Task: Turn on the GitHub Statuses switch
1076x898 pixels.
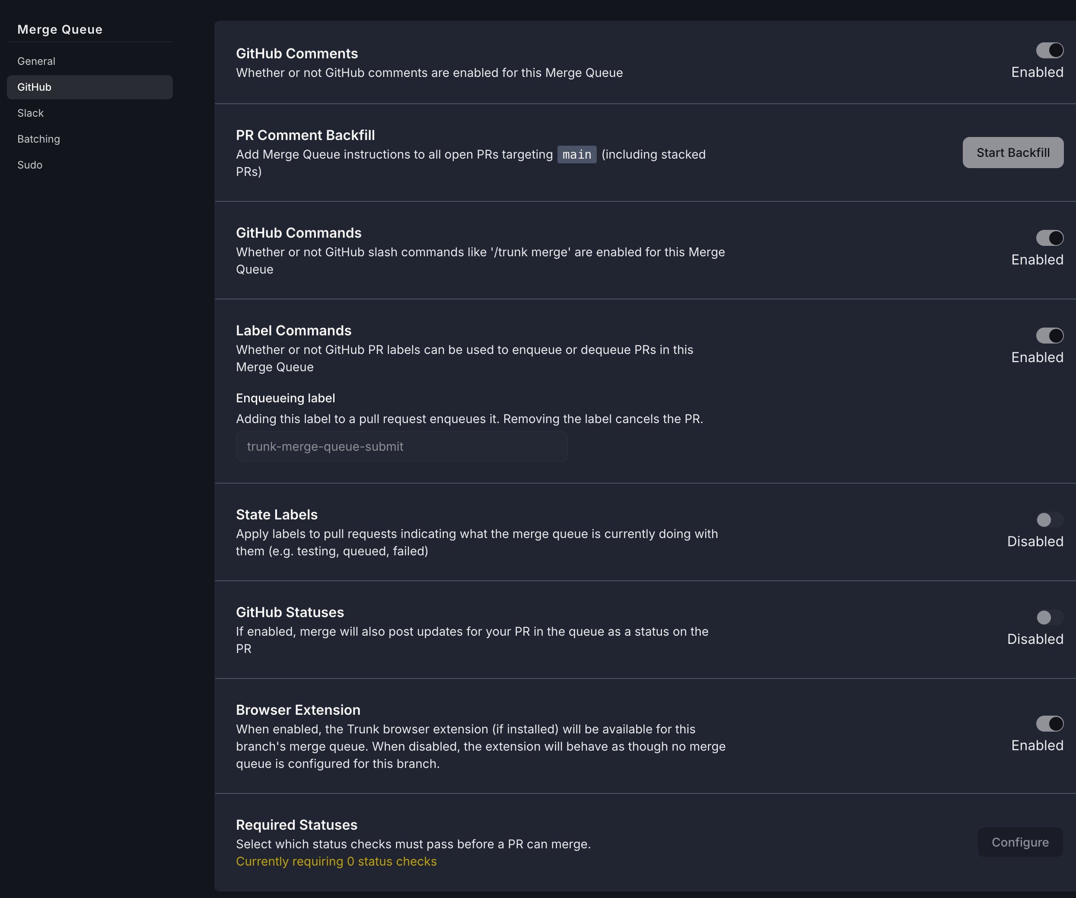Action: tap(1049, 617)
